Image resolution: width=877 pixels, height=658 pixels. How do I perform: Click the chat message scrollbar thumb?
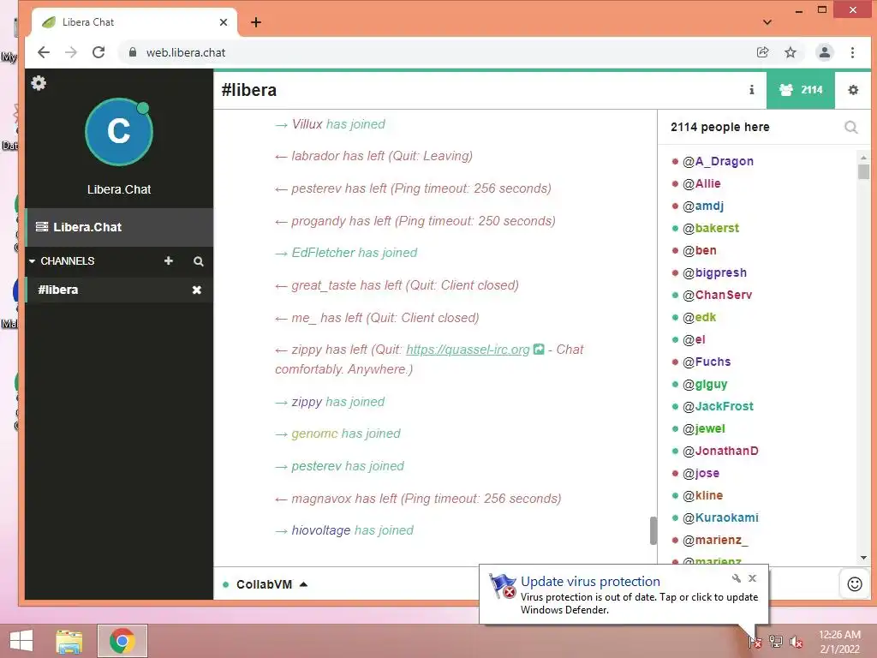(x=653, y=530)
